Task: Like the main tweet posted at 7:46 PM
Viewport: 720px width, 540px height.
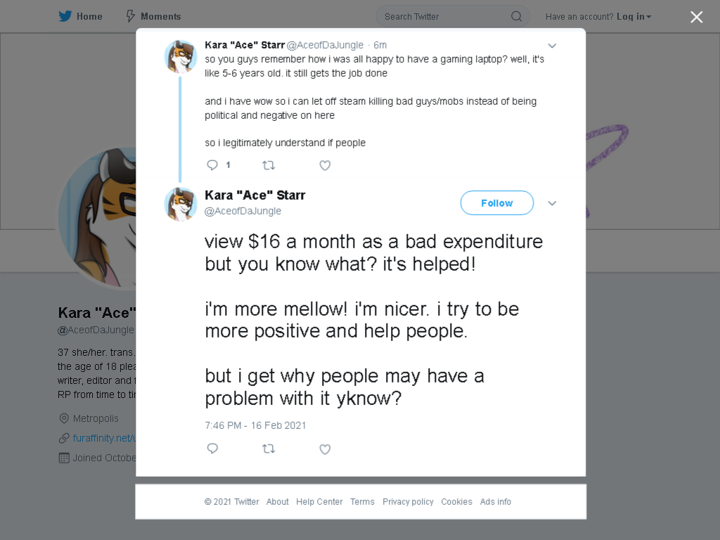Action: tap(325, 449)
